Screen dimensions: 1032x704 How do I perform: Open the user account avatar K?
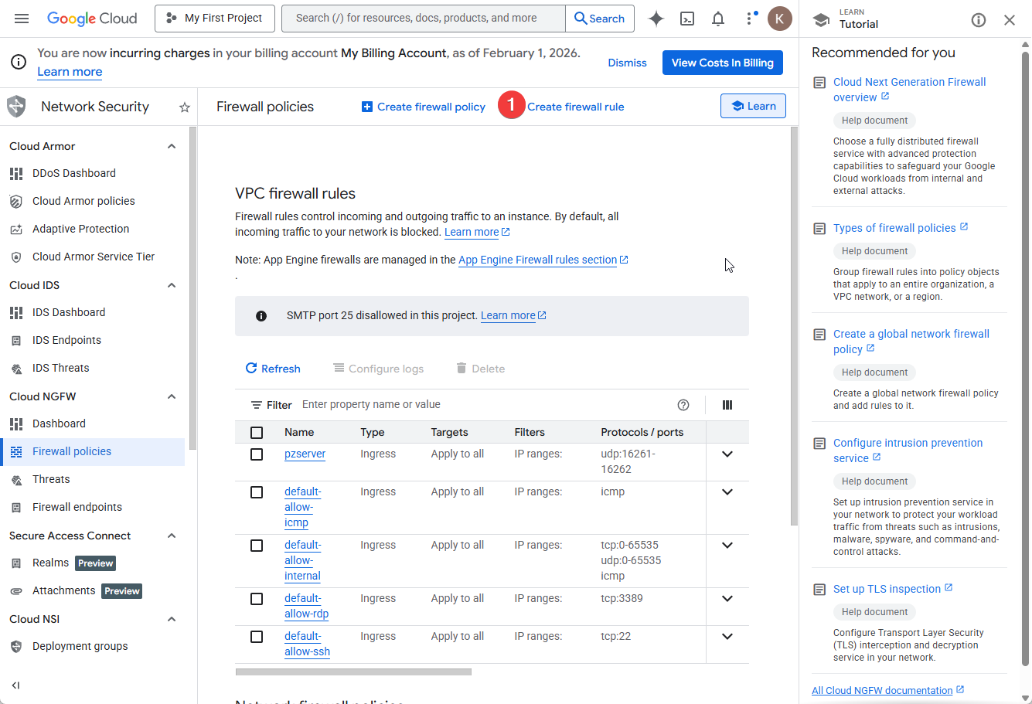[x=780, y=19]
